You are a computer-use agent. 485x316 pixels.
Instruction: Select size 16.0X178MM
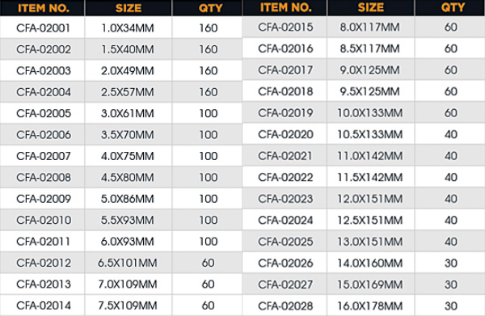point(370,306)
